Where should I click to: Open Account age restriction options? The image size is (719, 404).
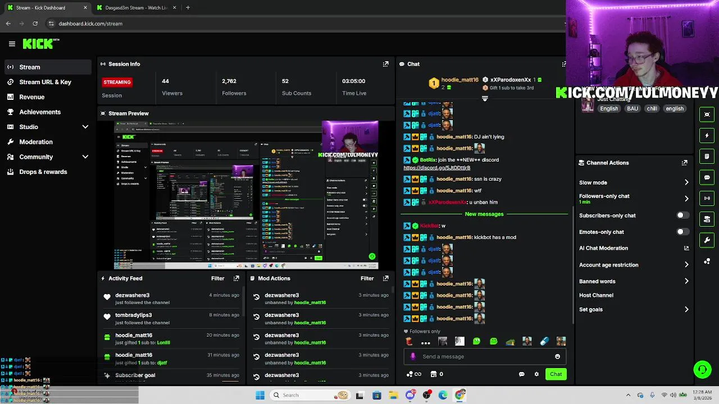click(634, 265)
